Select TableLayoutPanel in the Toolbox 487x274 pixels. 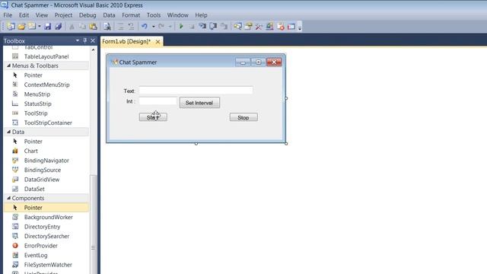46,56
